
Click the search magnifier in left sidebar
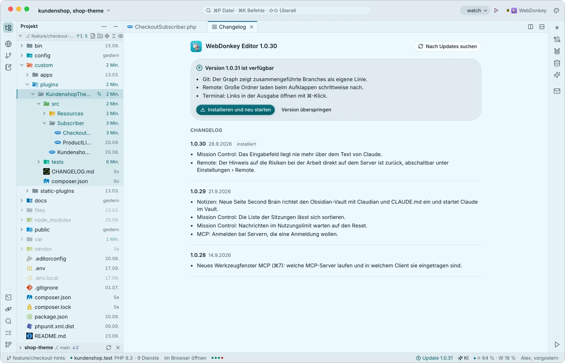click(x=8, y=321)
